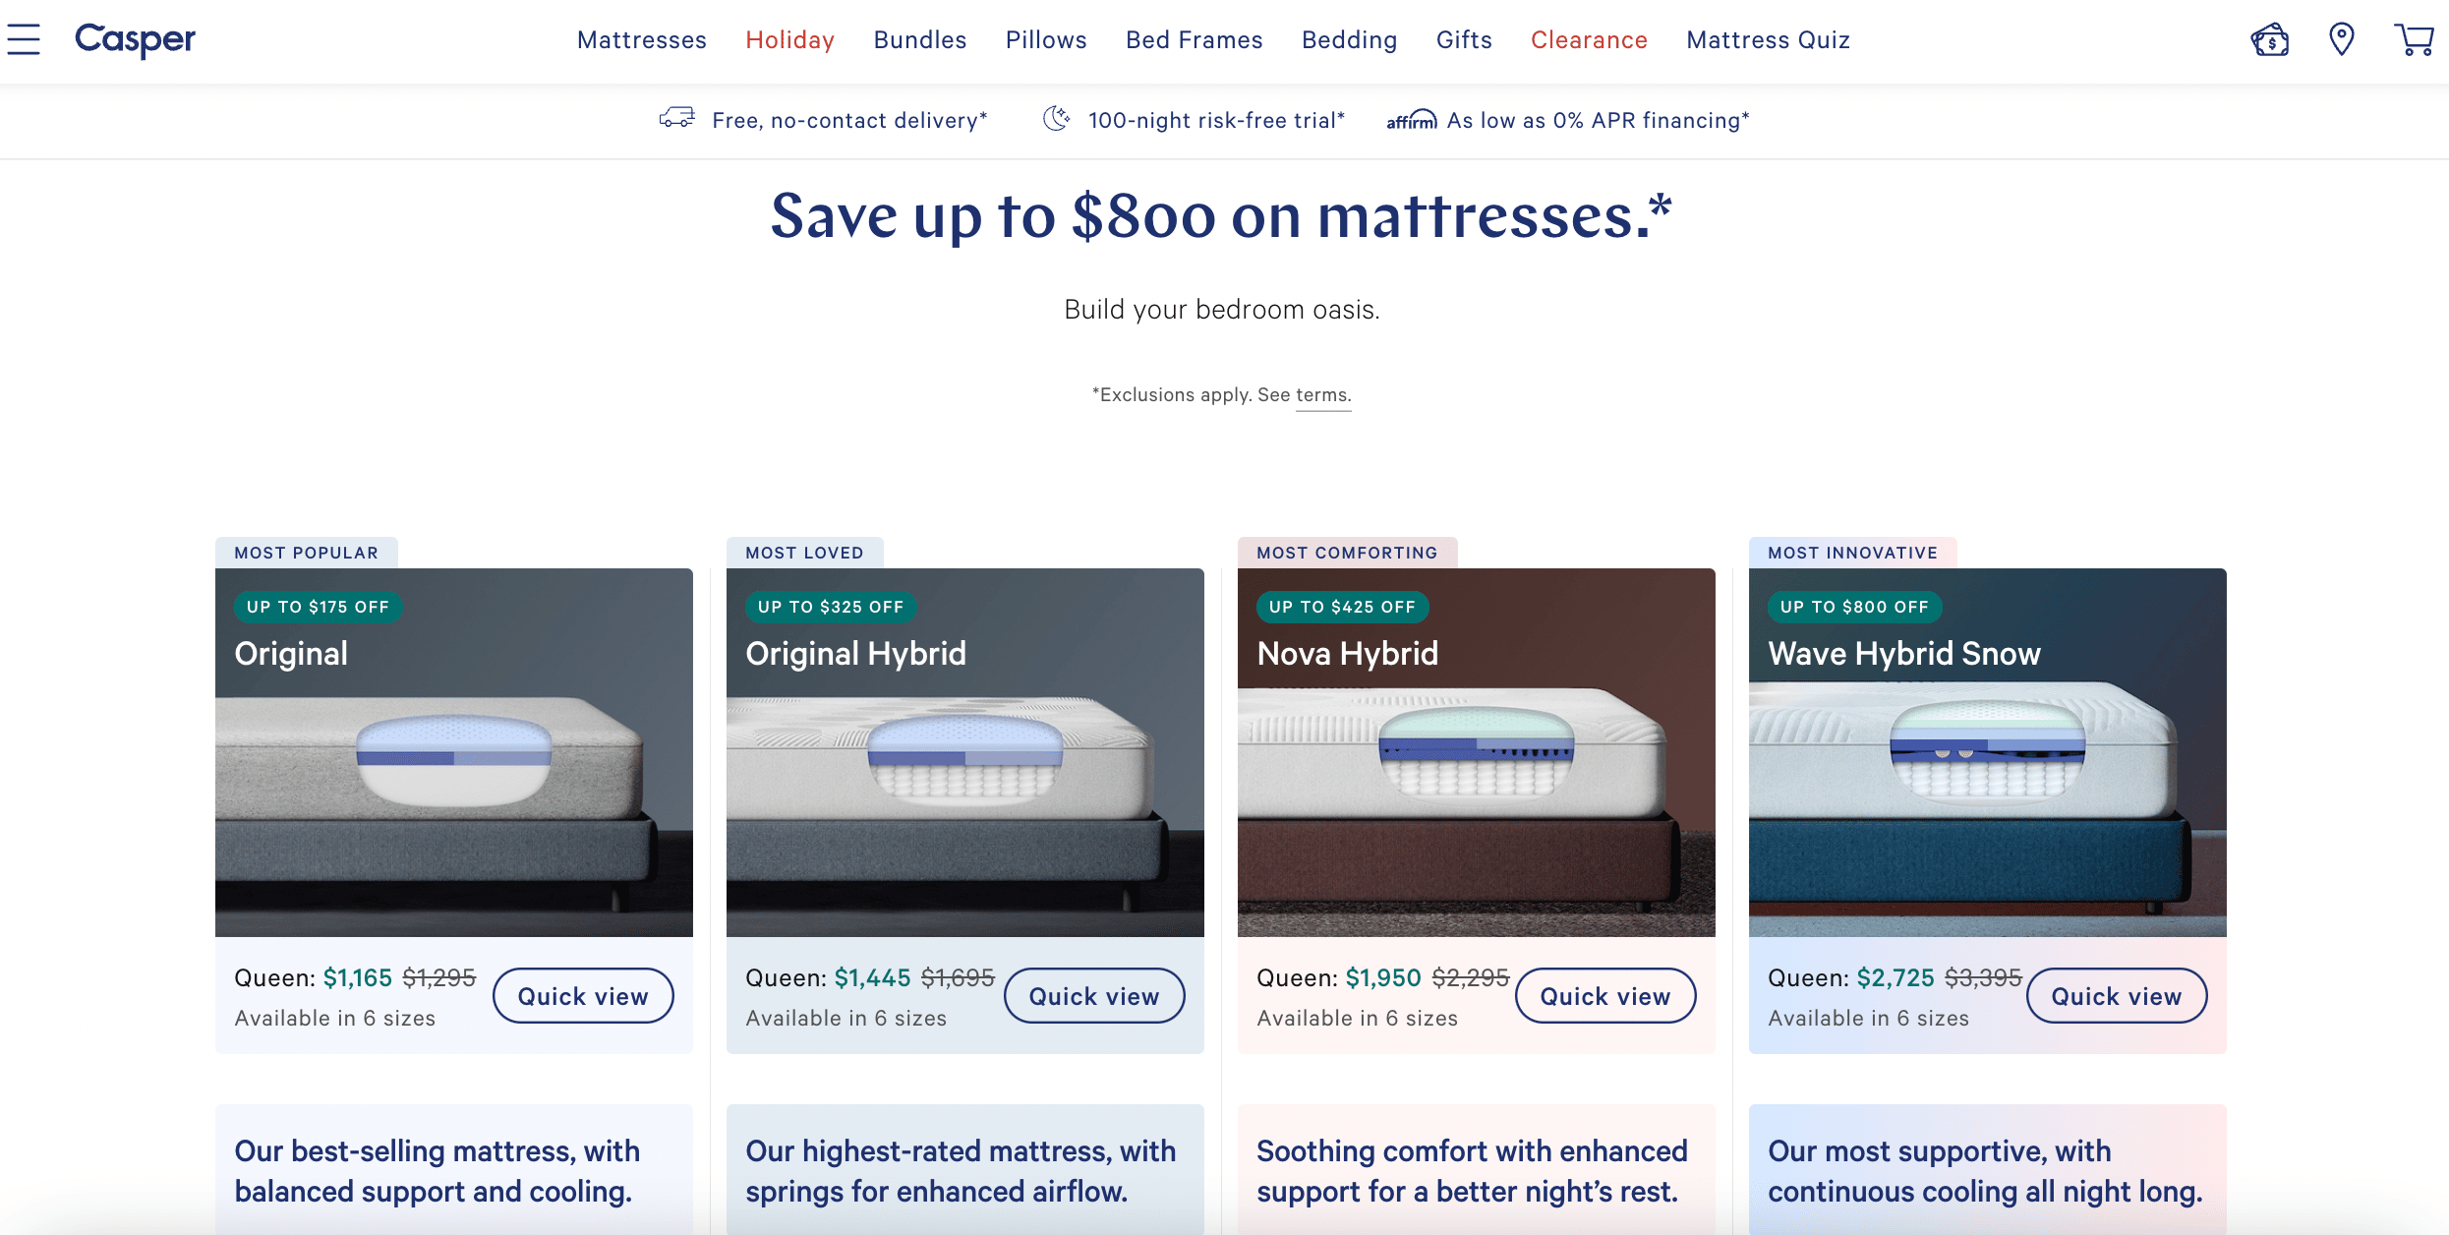2449x1235 pixels.
Task: Select Bed Frames in navigation
Action: pos(1194,40)
